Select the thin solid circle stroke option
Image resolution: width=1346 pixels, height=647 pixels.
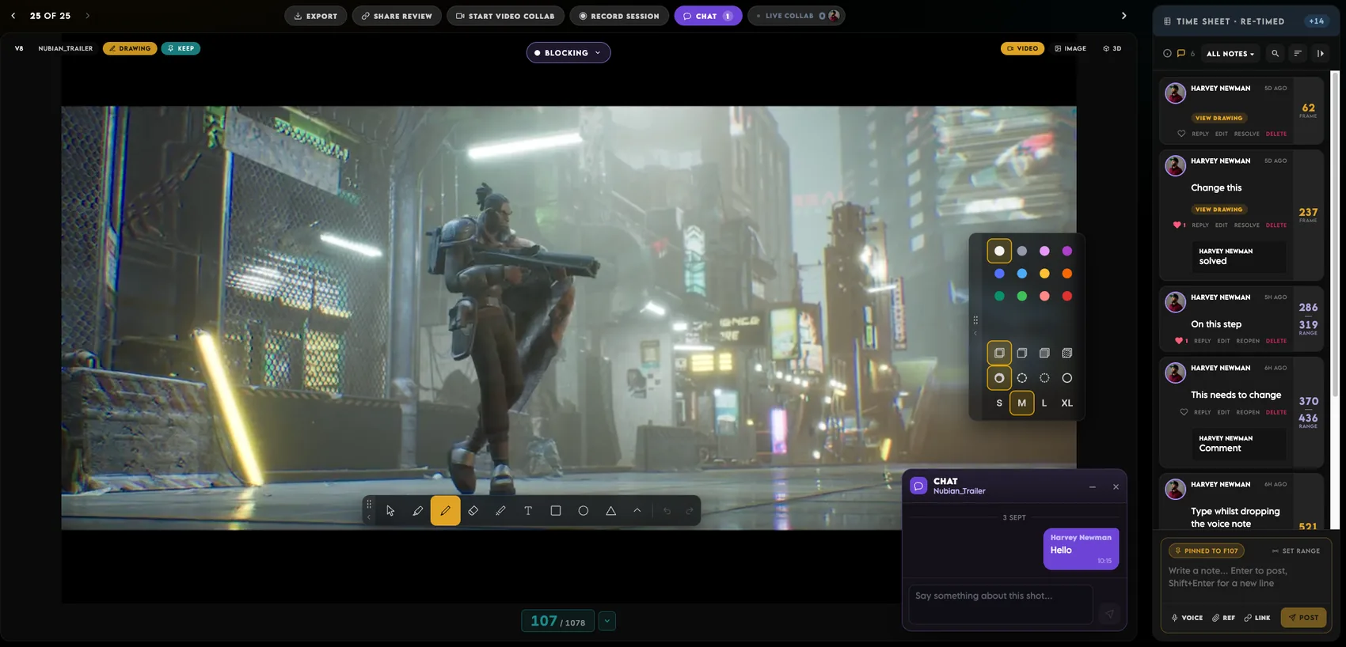point(1067,378)
